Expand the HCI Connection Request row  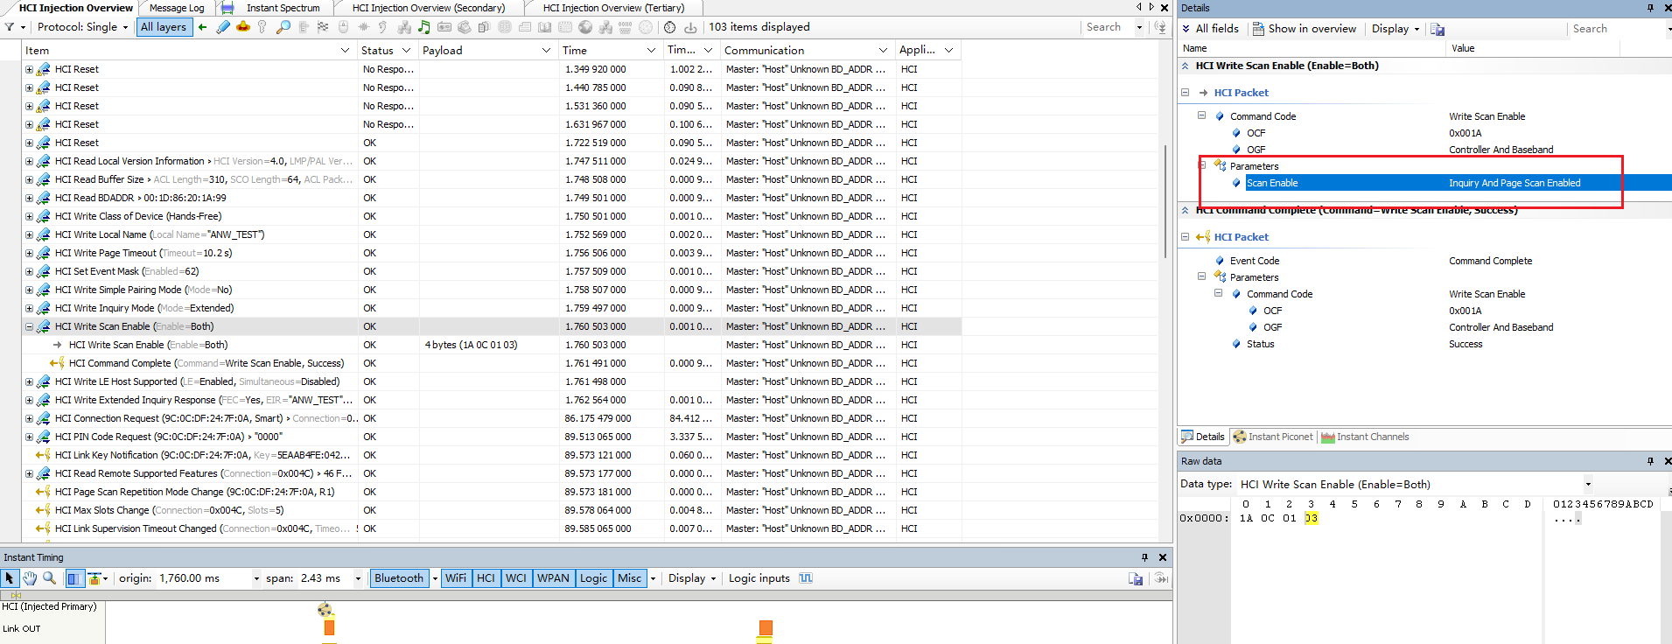click(x=29, y=418)
